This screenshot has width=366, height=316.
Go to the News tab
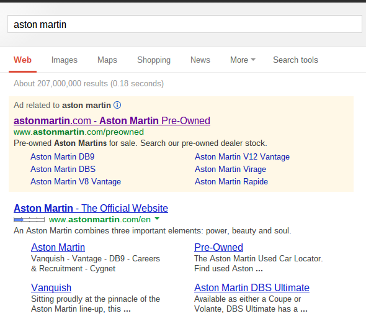click(200, 60)
